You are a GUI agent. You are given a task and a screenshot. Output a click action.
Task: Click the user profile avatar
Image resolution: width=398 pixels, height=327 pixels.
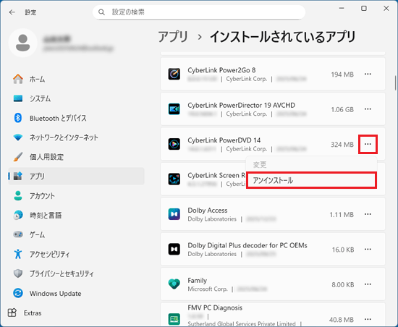click(x=23, y=43)
